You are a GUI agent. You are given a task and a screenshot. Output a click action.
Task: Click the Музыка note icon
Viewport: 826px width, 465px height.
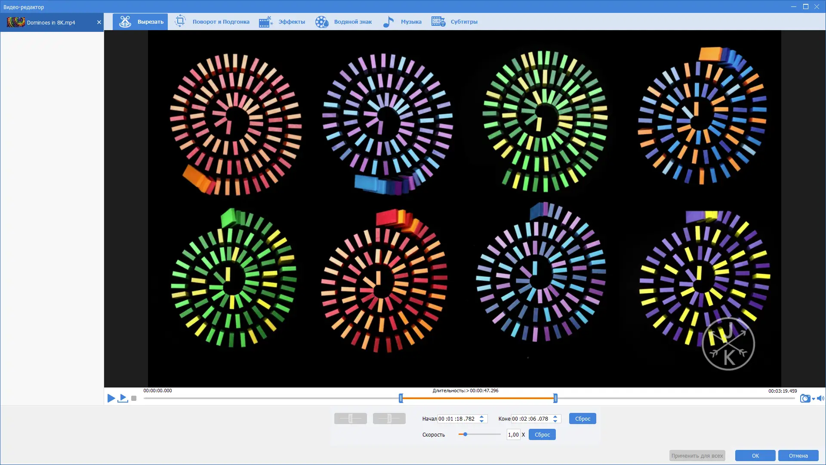point(388,22)
